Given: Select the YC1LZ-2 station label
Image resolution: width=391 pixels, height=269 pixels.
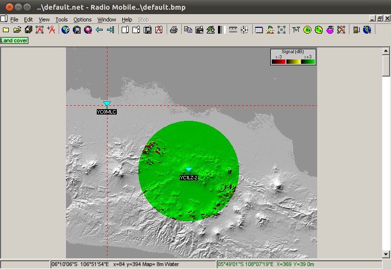Looking at the screenshot, I should tap(188, 178).
